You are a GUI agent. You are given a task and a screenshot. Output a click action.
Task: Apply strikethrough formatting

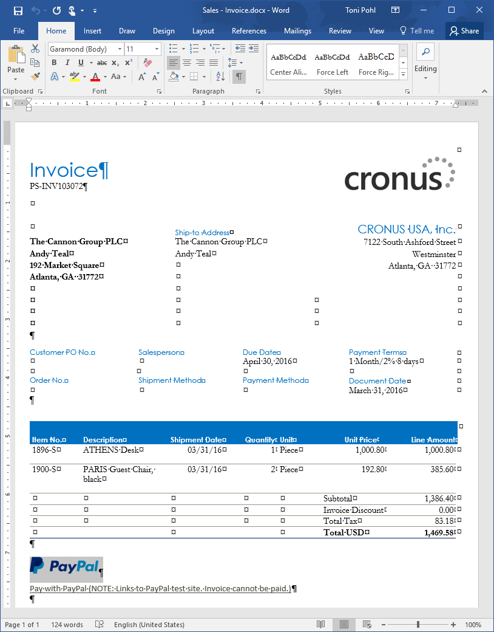(x=101, y=63)
